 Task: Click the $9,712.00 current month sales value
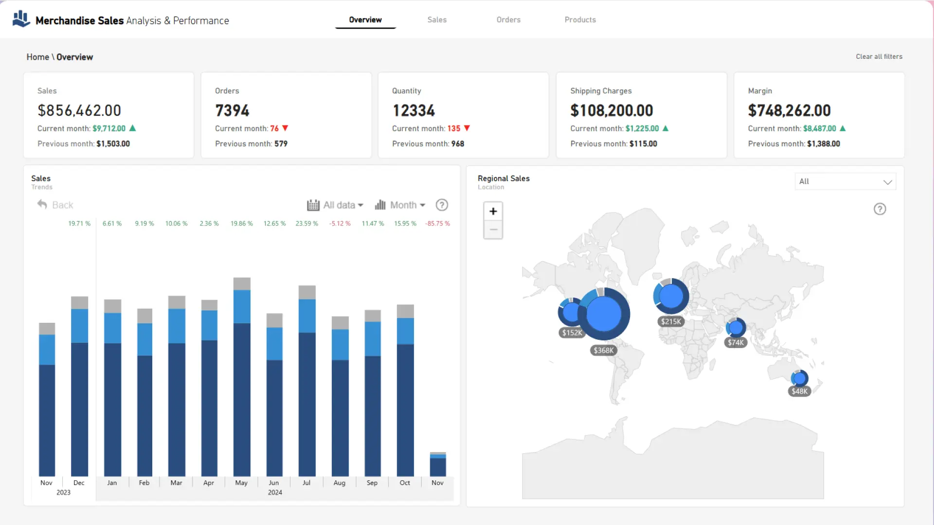[109, 128]
